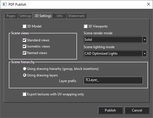The width and height of the screenshot is (153, 118).
Task: Check Export textures with UV wrapping only
Action: point(24,94)
